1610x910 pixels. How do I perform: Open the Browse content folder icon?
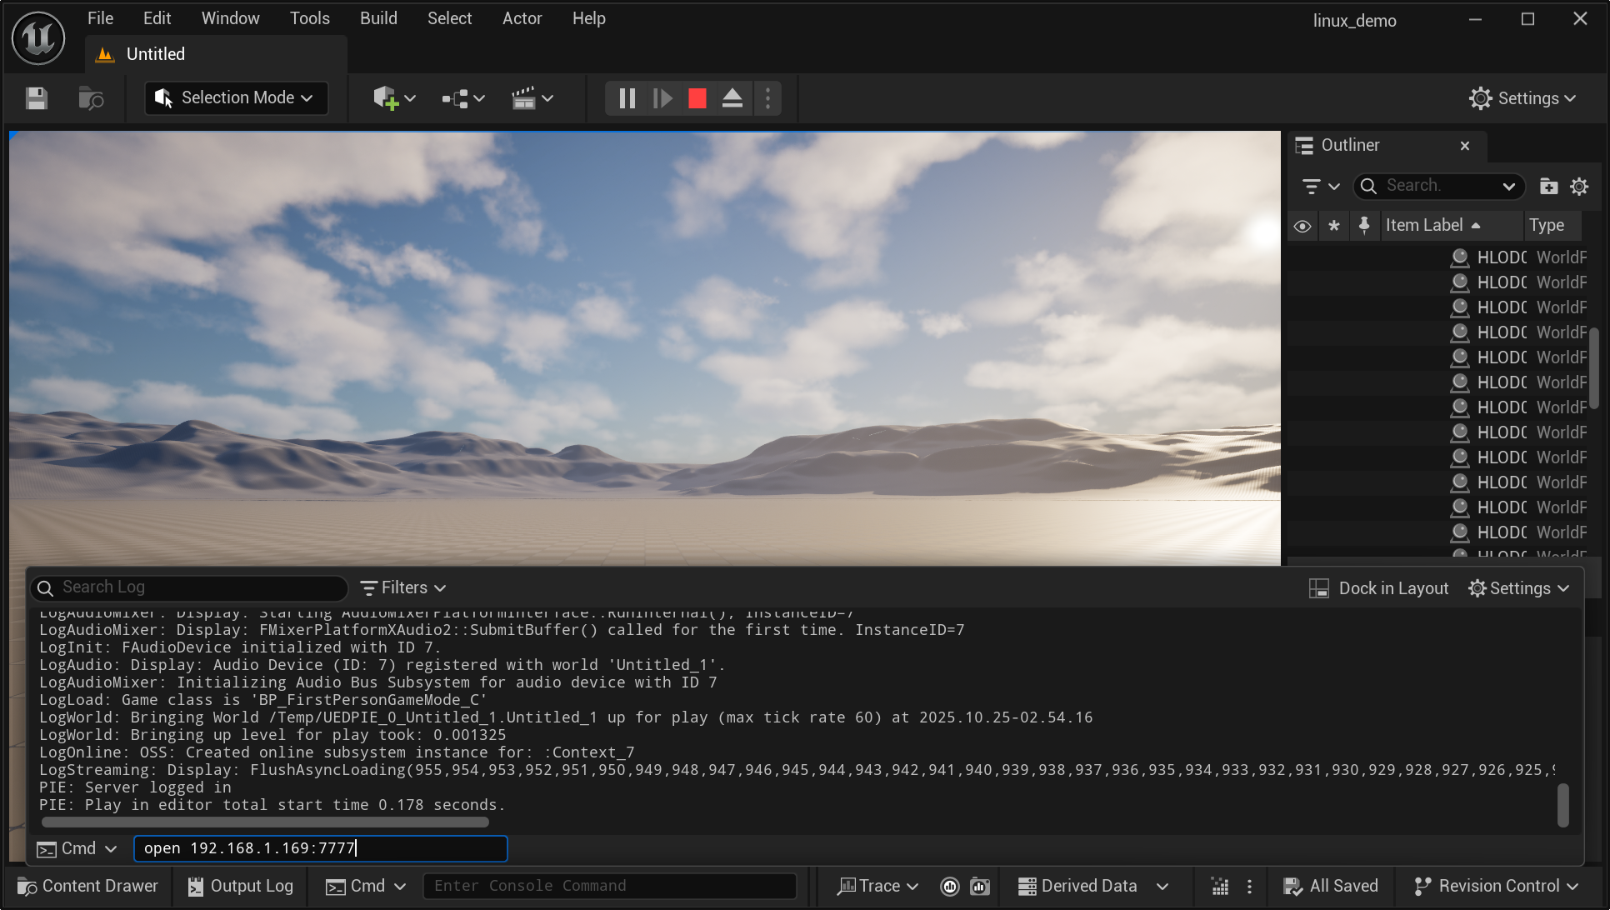click(91, 98)
